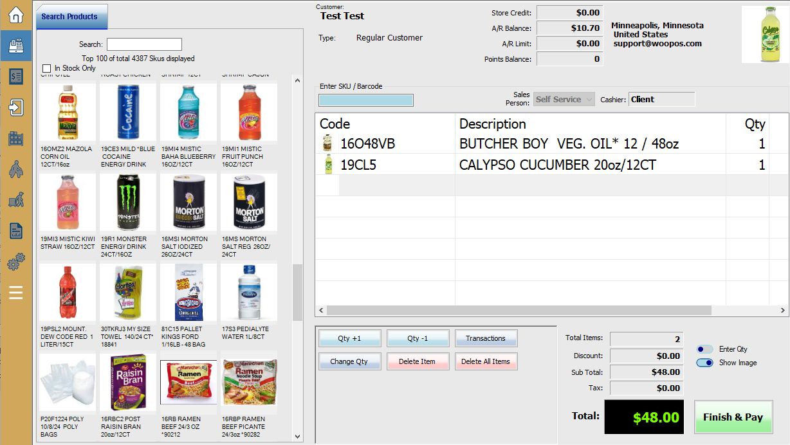
Task: Select Mistic Fruit Punch product image
Action: coord(249,112)
